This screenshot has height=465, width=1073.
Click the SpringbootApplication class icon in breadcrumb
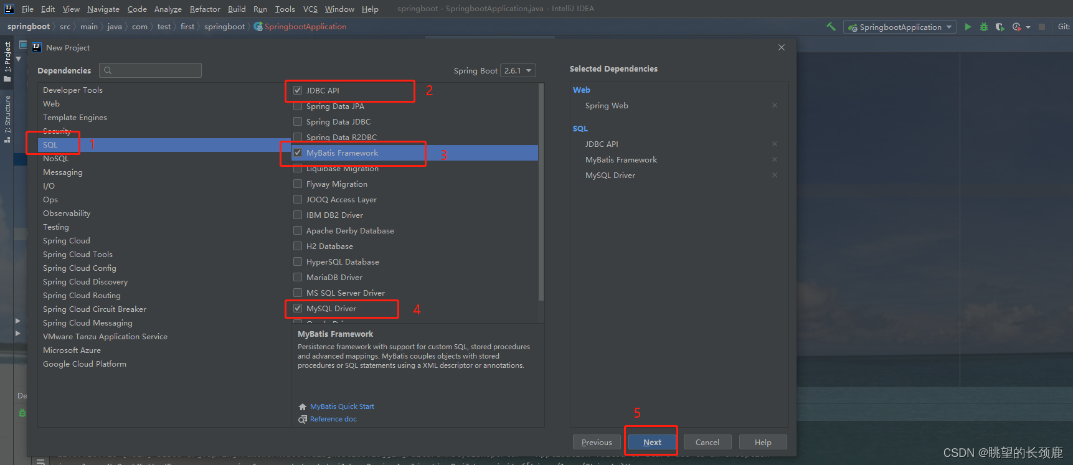pyautogui.click(x=258, y=27)
